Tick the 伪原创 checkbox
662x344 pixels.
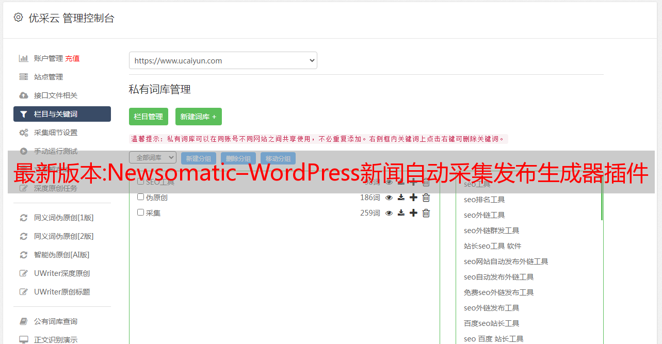(x=140, y=197)
